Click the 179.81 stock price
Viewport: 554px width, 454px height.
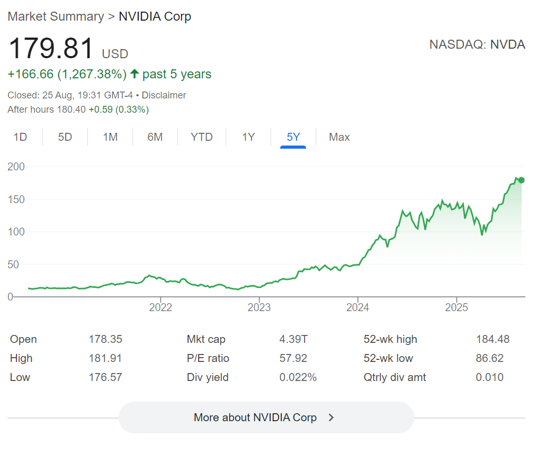click(x=51, y=49)
